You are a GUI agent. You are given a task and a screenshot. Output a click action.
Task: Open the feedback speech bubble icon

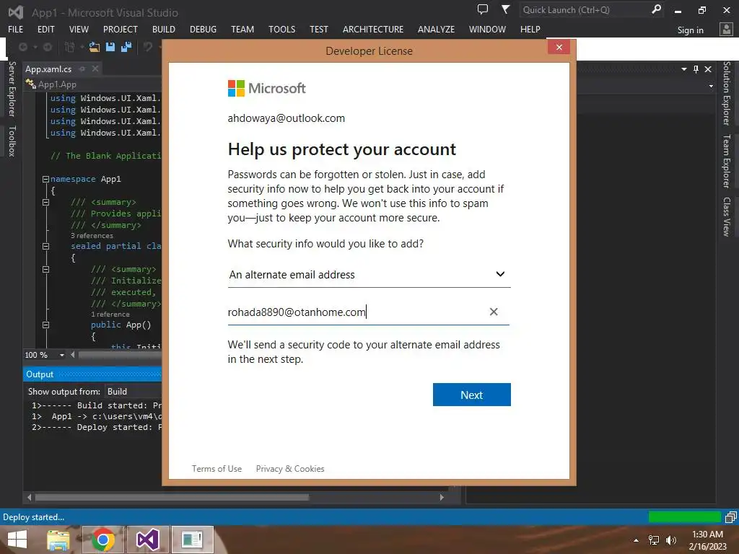(x=483, y=9)
